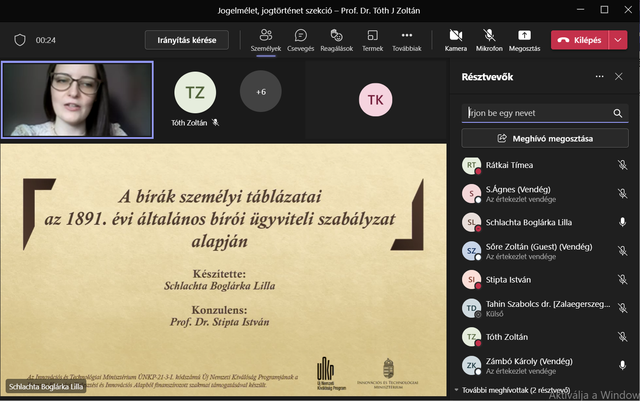Open the Reagálások reactions menu
Screen dimensions: 640x401
(336, 40)
